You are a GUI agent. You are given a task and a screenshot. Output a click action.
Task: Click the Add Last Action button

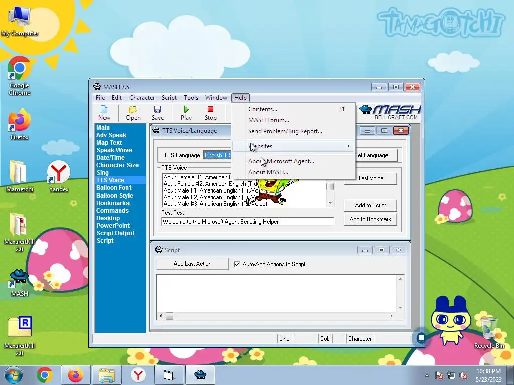coord(192,264)
